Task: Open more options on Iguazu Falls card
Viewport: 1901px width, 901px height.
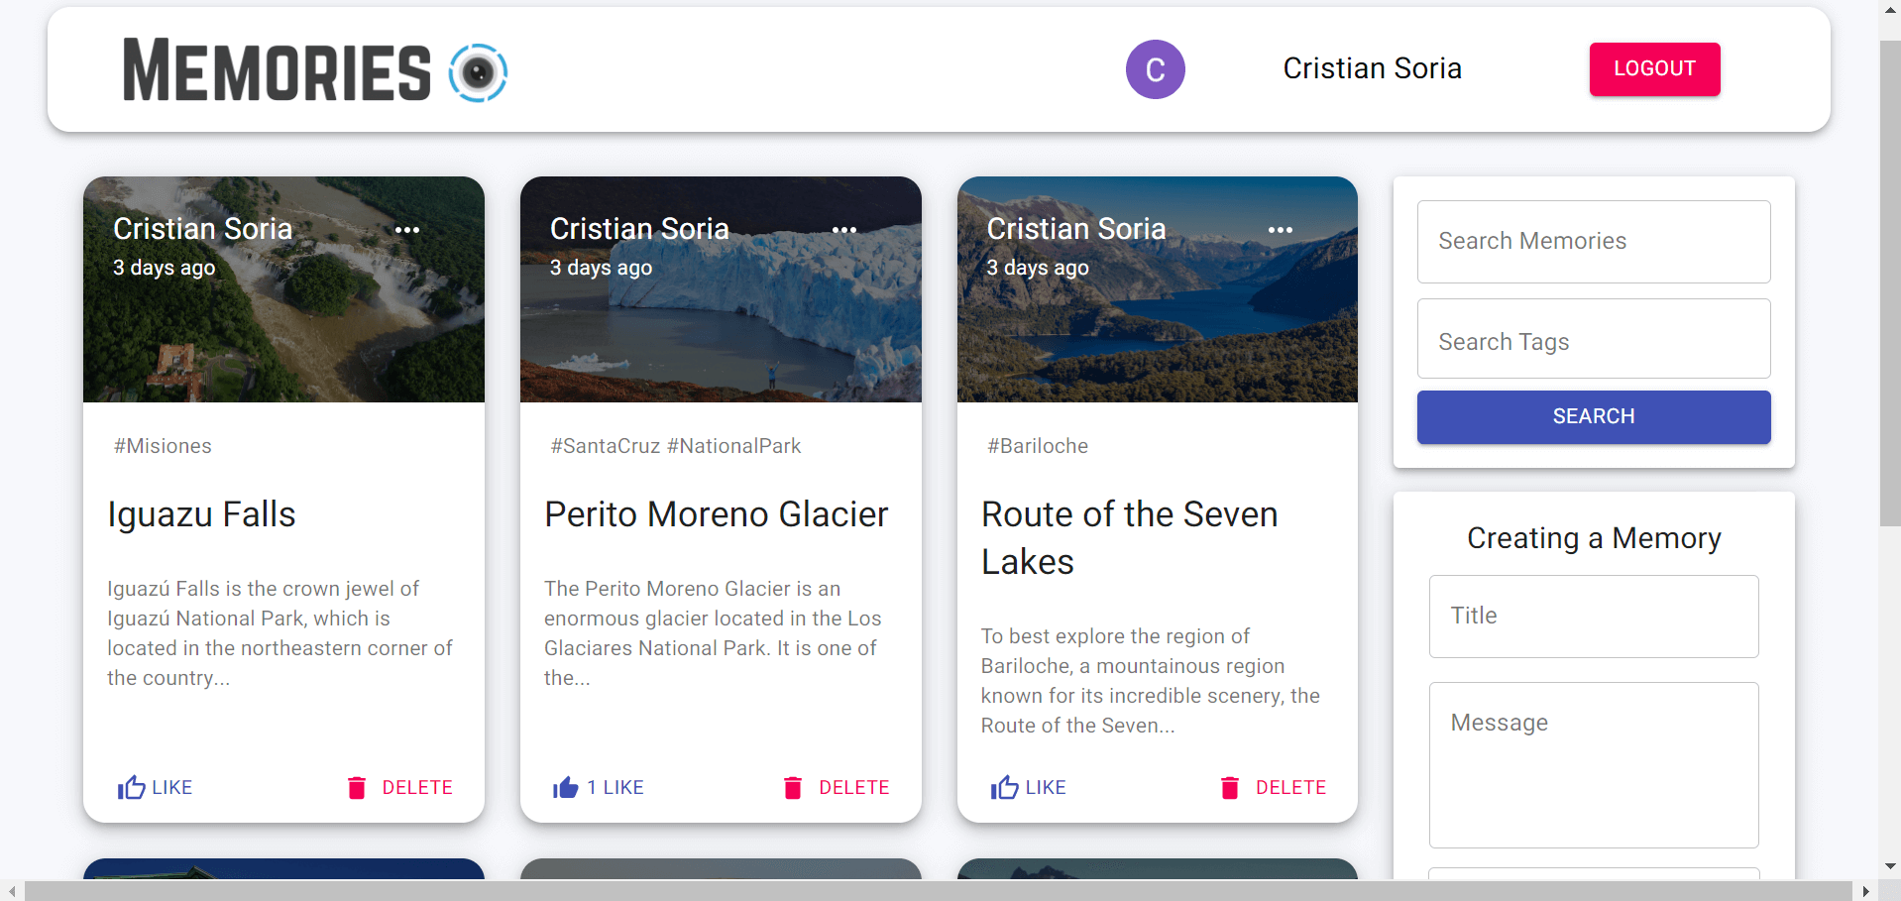Action: coord(407,230)
